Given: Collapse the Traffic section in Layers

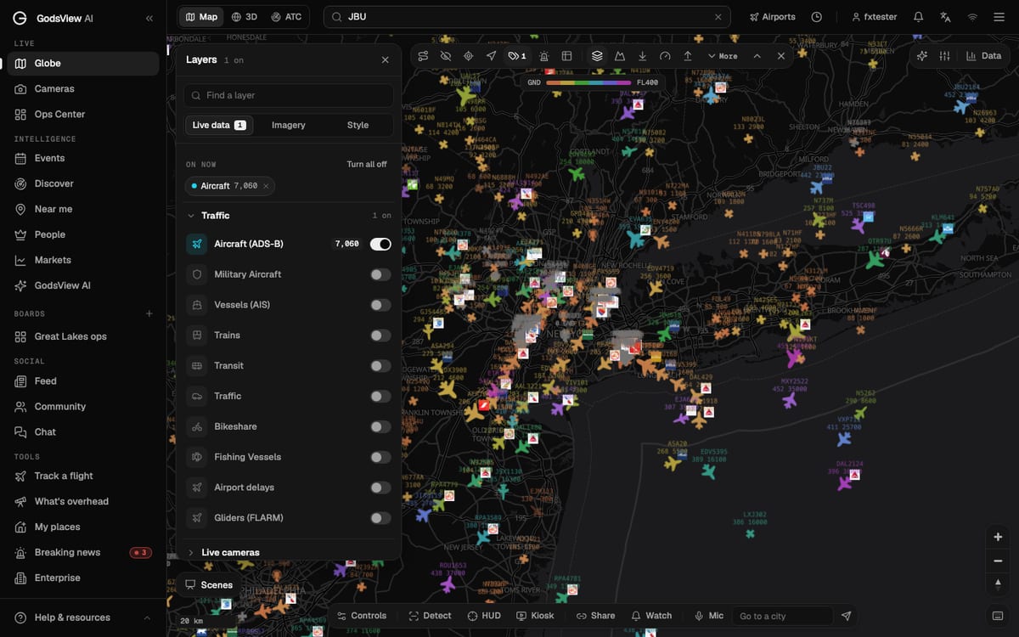Looking at the screenshot, I should pyautogui.click(x=289, y=216).
